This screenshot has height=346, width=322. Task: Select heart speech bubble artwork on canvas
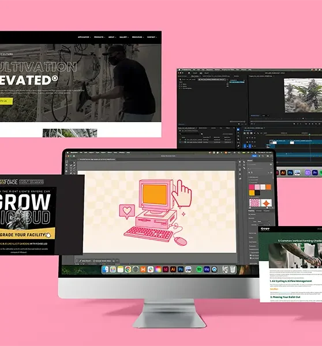127,211
